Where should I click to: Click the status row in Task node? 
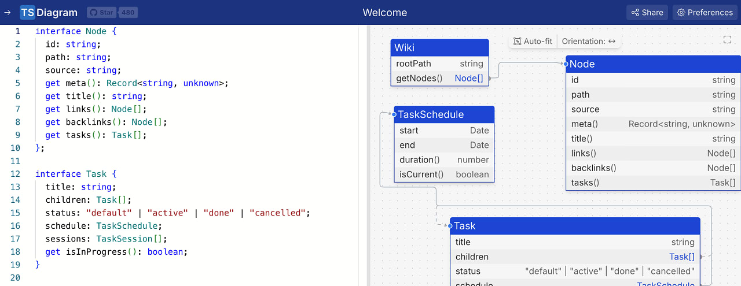(575, 271)
